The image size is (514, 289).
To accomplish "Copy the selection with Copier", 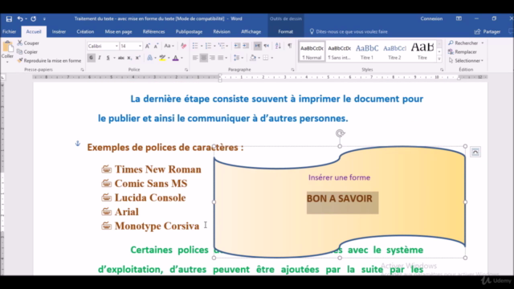I will pyautogui.click(x=27, y=51).
